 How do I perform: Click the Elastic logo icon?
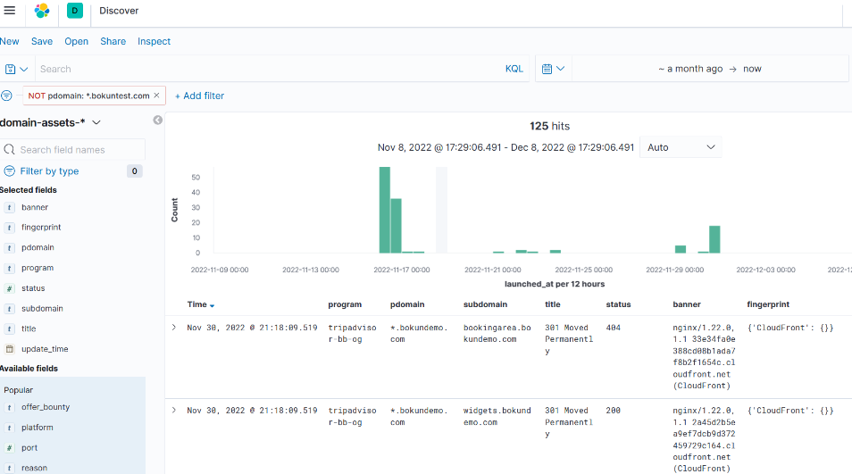[42, 11]
